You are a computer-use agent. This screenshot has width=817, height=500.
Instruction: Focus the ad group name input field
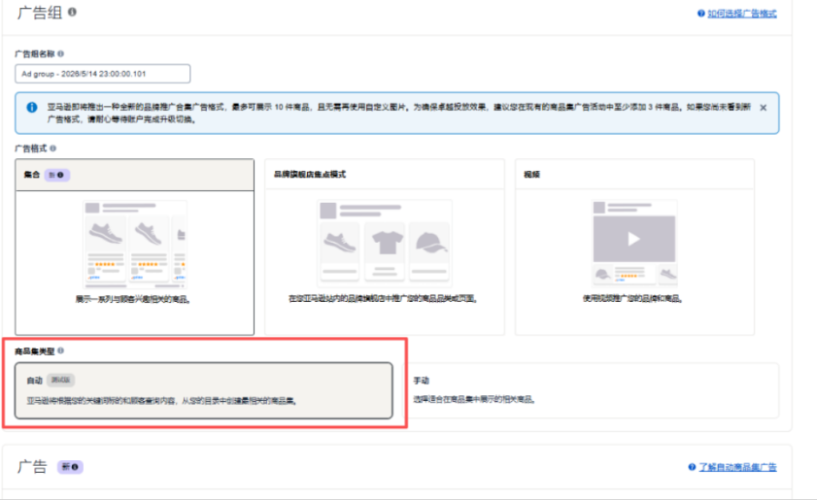103,74
